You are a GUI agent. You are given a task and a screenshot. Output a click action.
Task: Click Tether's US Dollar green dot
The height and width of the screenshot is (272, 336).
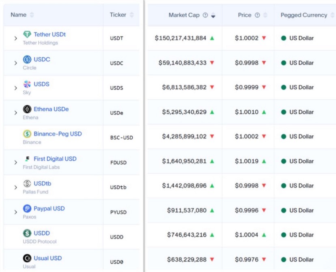[x=284, y=38]
